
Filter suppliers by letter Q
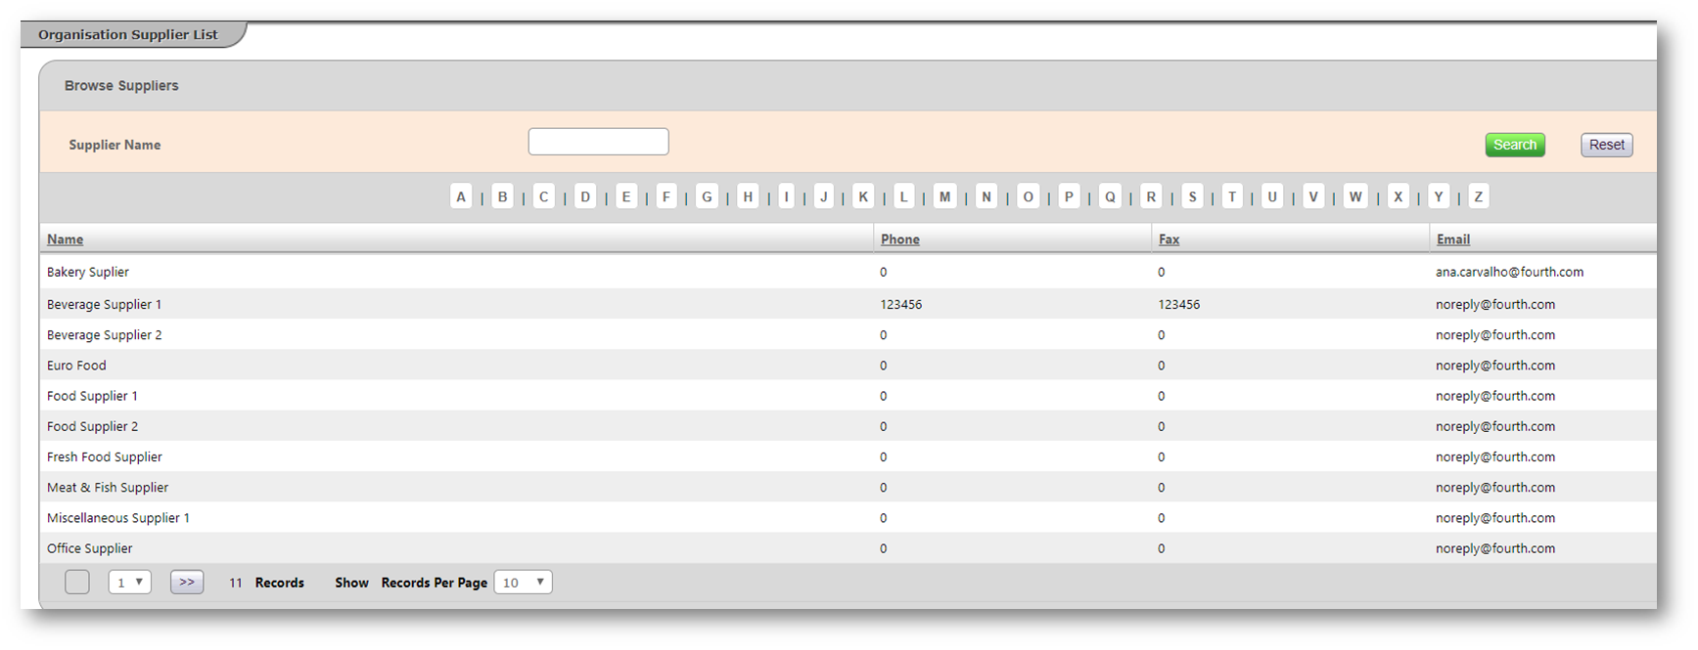(1110, 196)
